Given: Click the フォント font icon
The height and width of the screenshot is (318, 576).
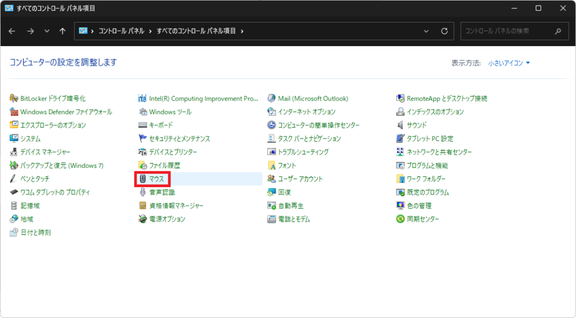Looking at the screenshot, I should (272, 166).
